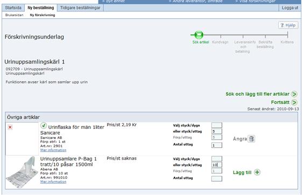Focus Välj styck/dygn field for P-Bag
This screenshot has height=195, width=303.
pyautogui.click(x=217, y=158)
